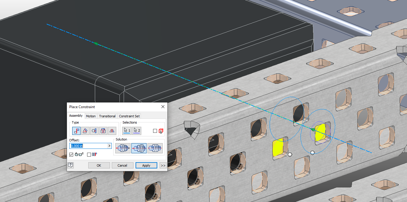The width and height of the screenshot is (407, 202).
Task: Choose the Undirected solution icon
Action: point(155,148)
